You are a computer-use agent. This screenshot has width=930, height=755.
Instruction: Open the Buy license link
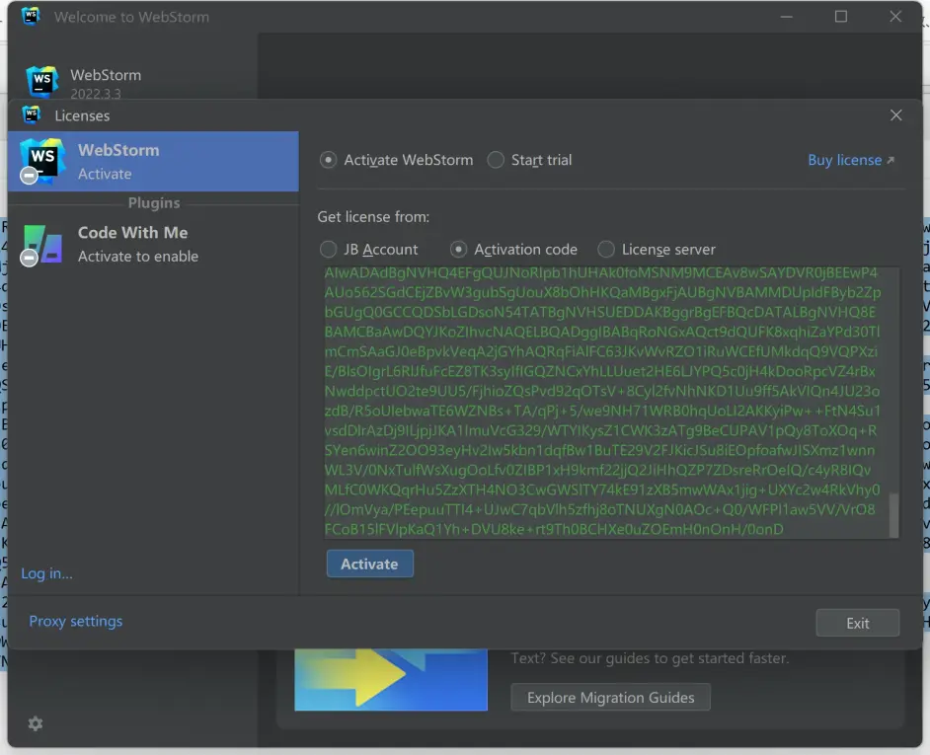(x=850, y=160)
